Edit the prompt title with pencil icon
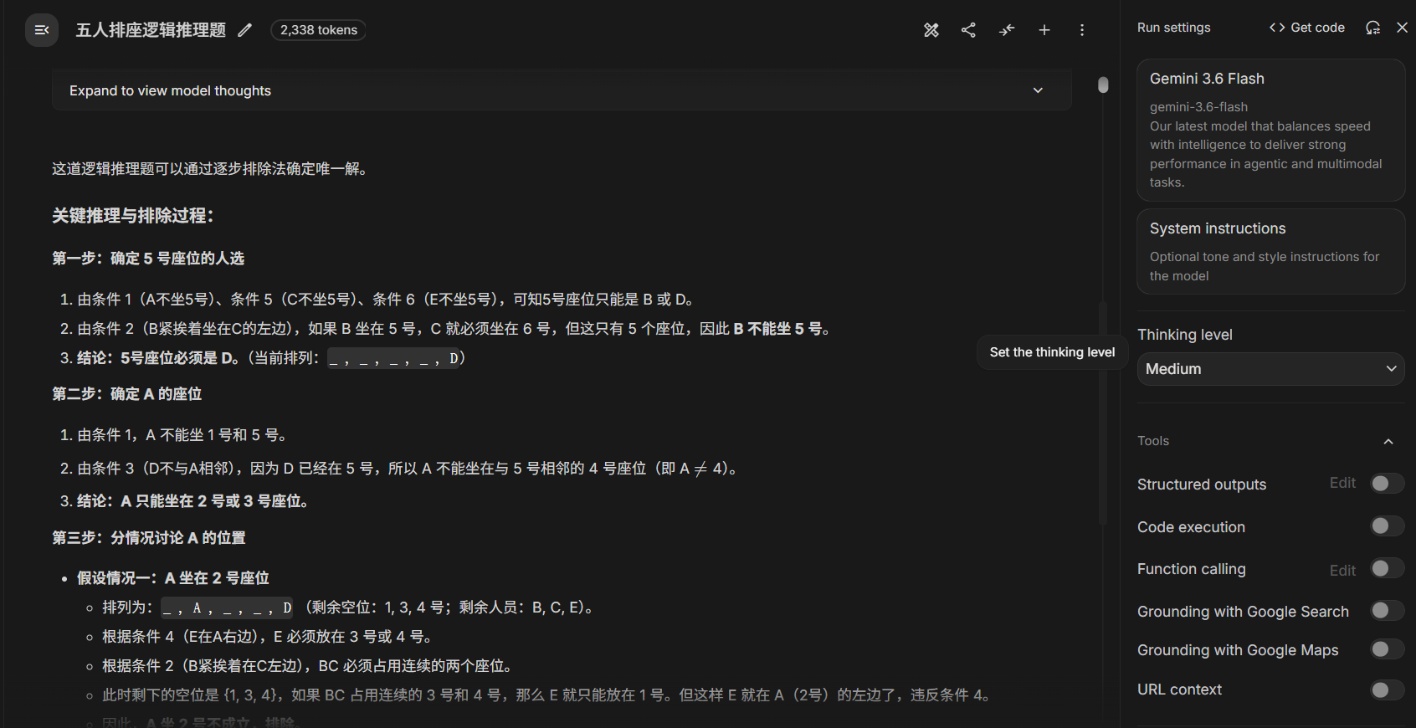Viewport: 1416px width, 728px height. [x=244, y=30]
